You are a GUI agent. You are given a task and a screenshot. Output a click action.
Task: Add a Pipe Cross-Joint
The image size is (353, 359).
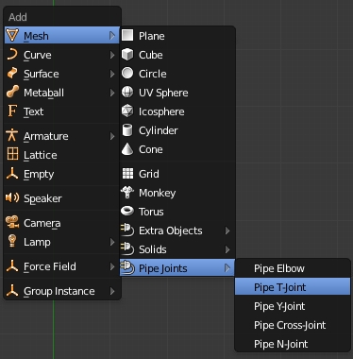tap(293, 325)
